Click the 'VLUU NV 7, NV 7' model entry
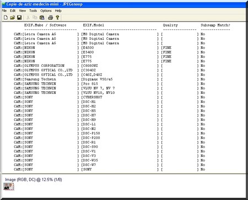 [99, 88]
